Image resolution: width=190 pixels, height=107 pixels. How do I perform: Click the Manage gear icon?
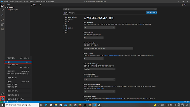pyautogui.click(x=2, y=99)
